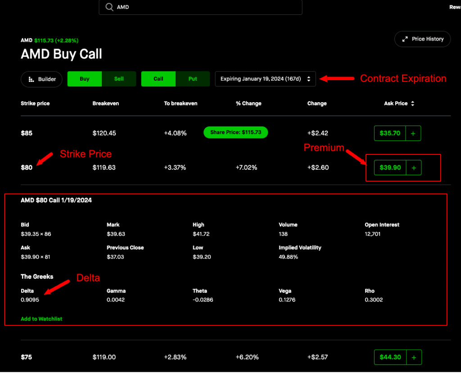This screenshot has height=389, width=461.
Task: Click the $44.30 ask price button
Action: [x=390, y=357]
